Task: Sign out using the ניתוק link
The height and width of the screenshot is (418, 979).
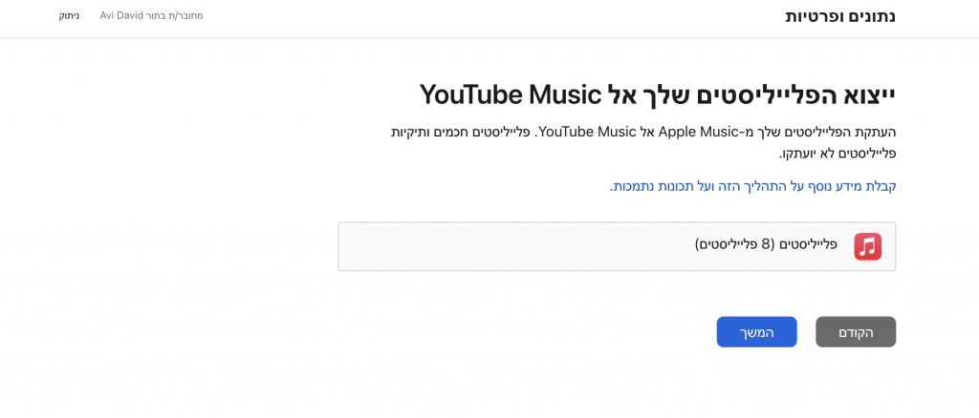Action: pyautogui.click(x=69, y=15)
